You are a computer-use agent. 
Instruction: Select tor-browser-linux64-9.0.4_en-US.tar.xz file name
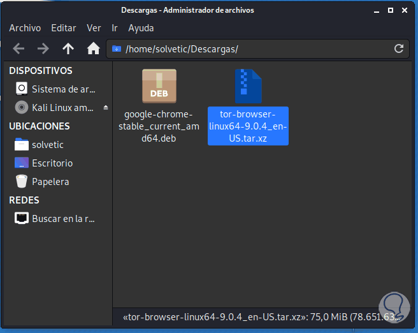pos(249,126)
